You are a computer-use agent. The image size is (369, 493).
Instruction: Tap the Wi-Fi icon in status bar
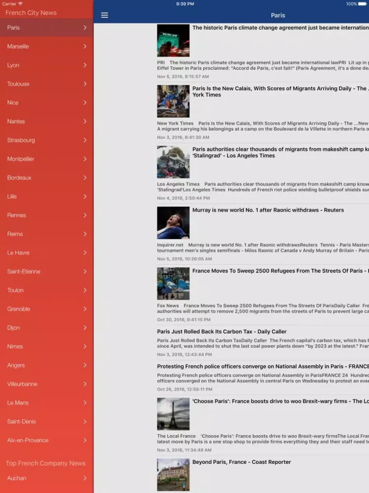20,4
